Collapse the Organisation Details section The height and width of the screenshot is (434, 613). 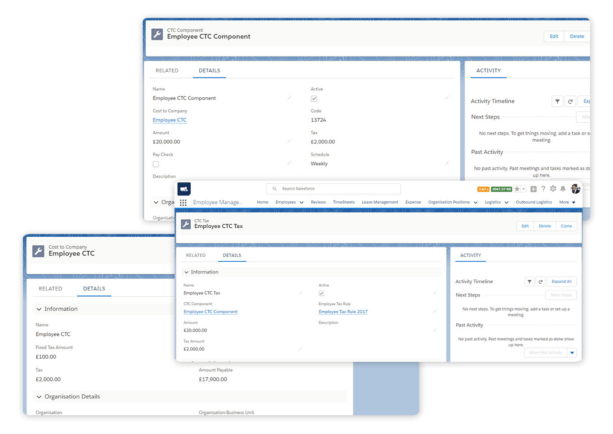tap(39, 397)
